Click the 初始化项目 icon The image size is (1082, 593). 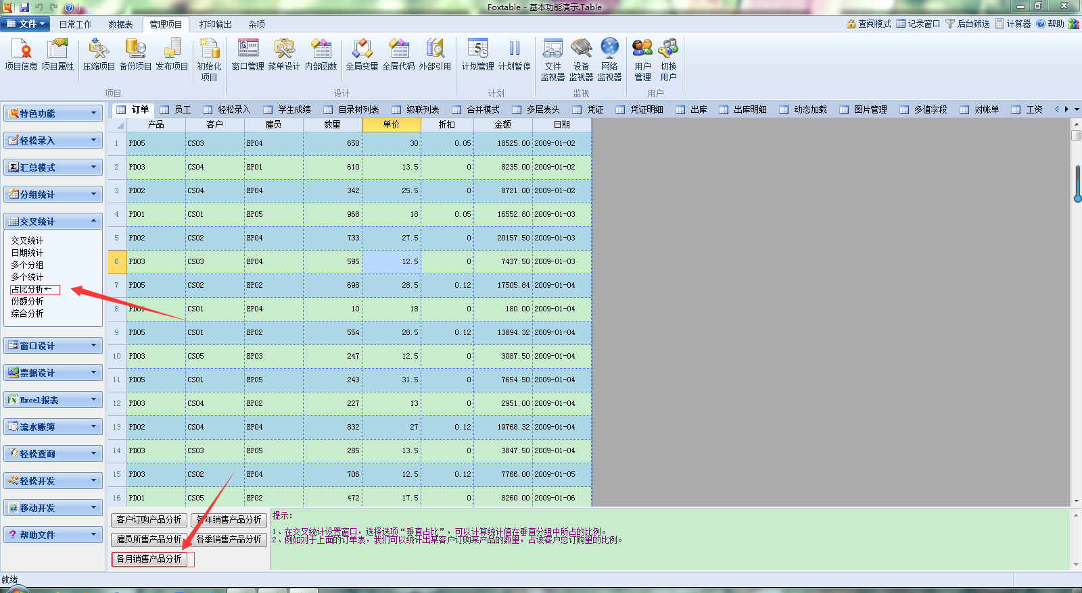209,60
